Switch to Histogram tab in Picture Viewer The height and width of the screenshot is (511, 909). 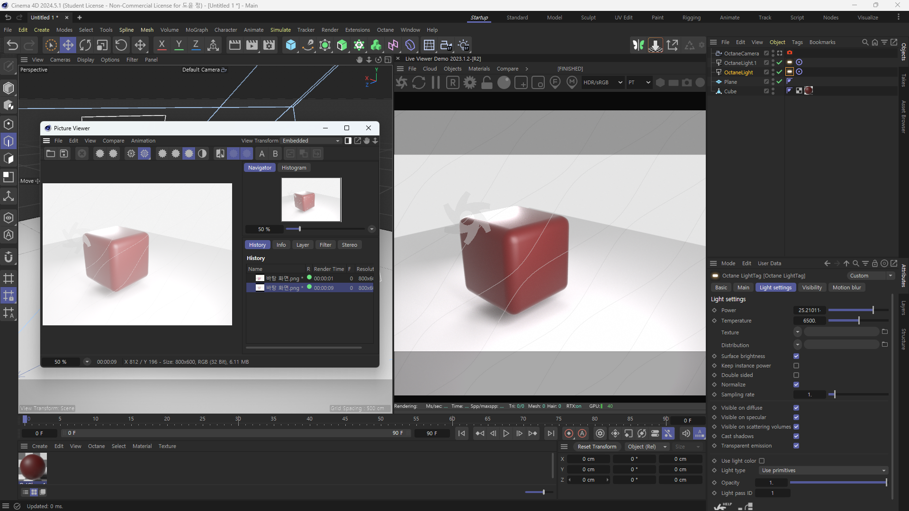294,168
